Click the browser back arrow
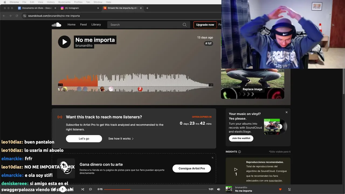345x194 pixels. tap(4, 16)
